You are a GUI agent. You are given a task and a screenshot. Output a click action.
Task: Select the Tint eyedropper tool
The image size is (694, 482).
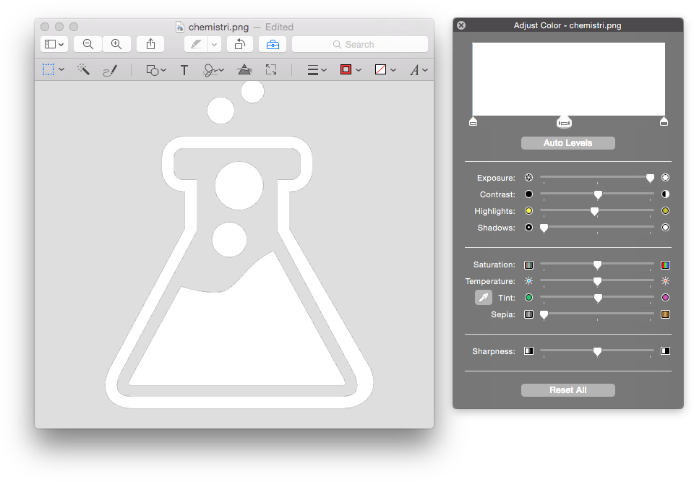[484, 298]
